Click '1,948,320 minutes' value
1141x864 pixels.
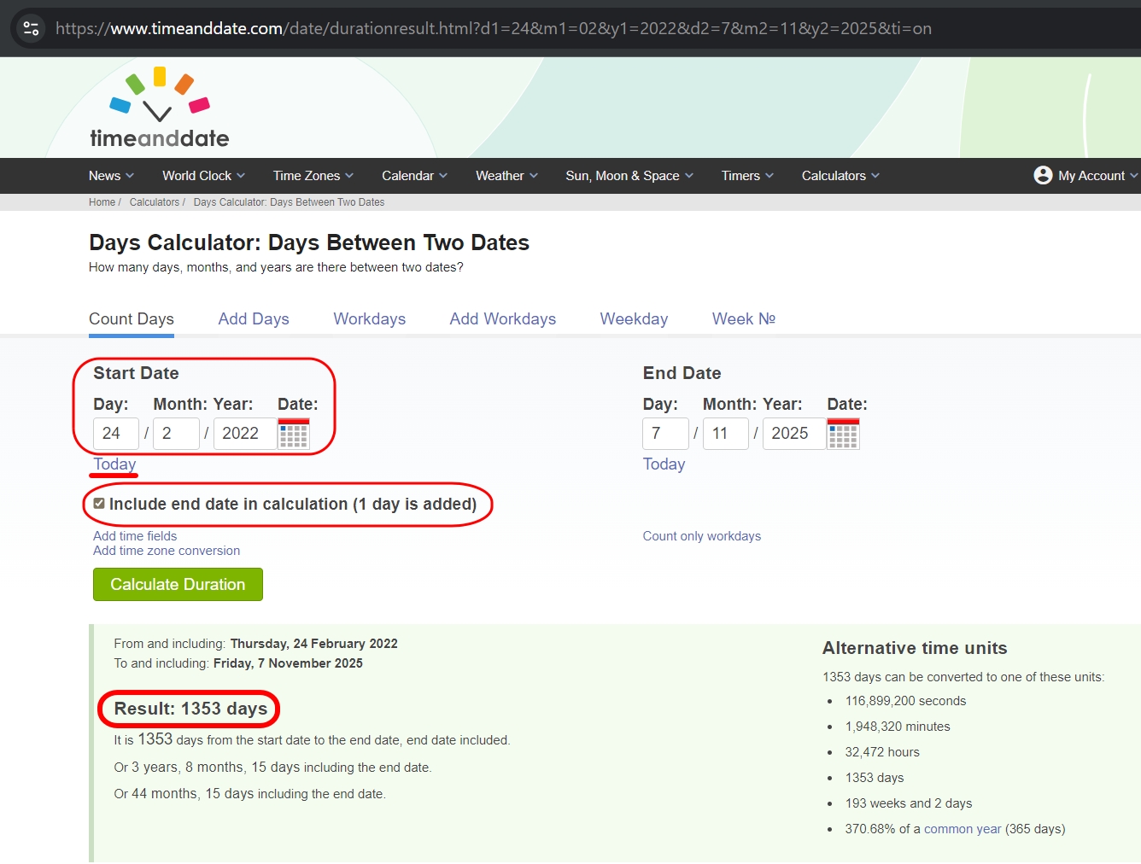pos(898,727)
